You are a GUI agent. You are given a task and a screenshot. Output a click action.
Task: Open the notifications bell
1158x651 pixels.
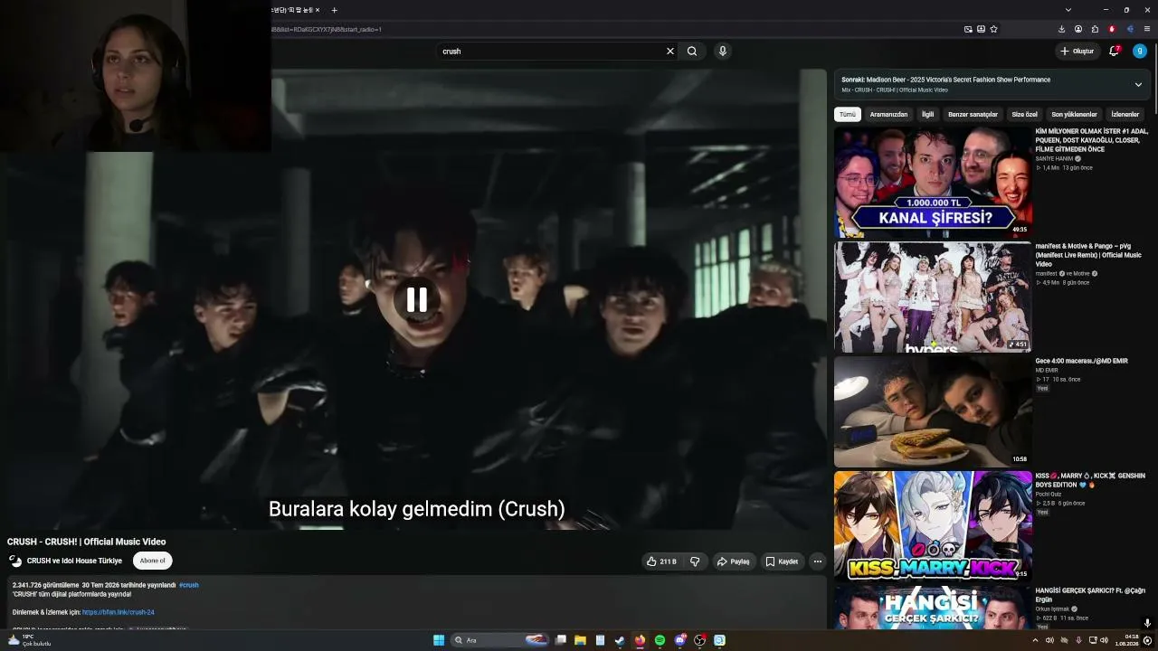(1115, 52)
